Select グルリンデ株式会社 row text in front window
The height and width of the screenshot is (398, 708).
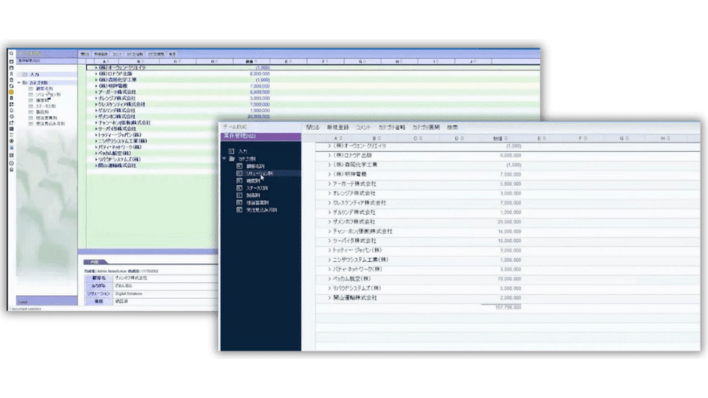tap(354, 212)
